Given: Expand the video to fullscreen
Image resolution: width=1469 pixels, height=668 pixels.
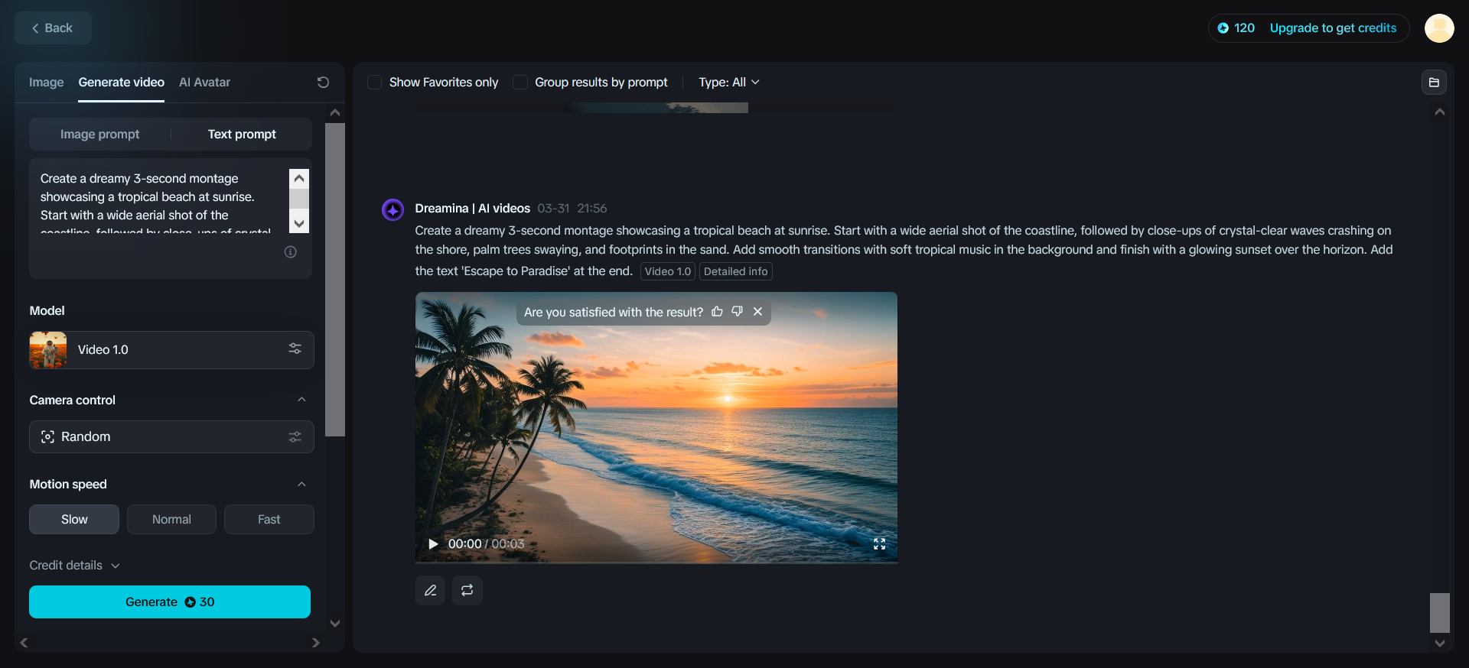Looking at the screenshot, I should (x=879, y=543).
